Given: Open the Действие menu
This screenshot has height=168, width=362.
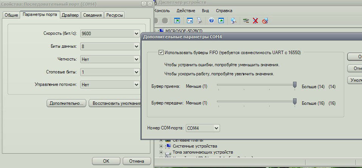Looking at the screenshot, I should (186, 11).
